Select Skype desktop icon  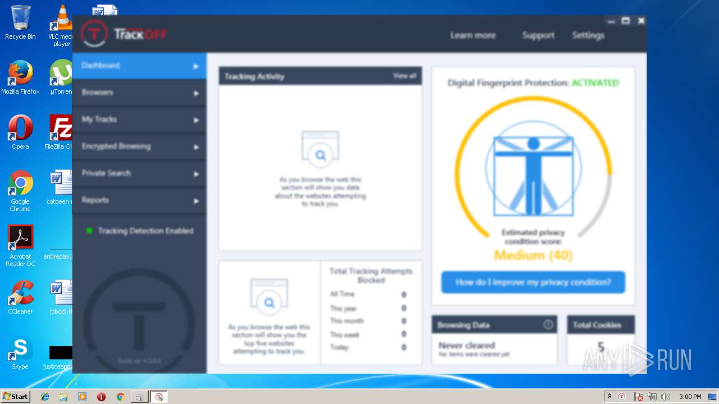click(20, 352)
